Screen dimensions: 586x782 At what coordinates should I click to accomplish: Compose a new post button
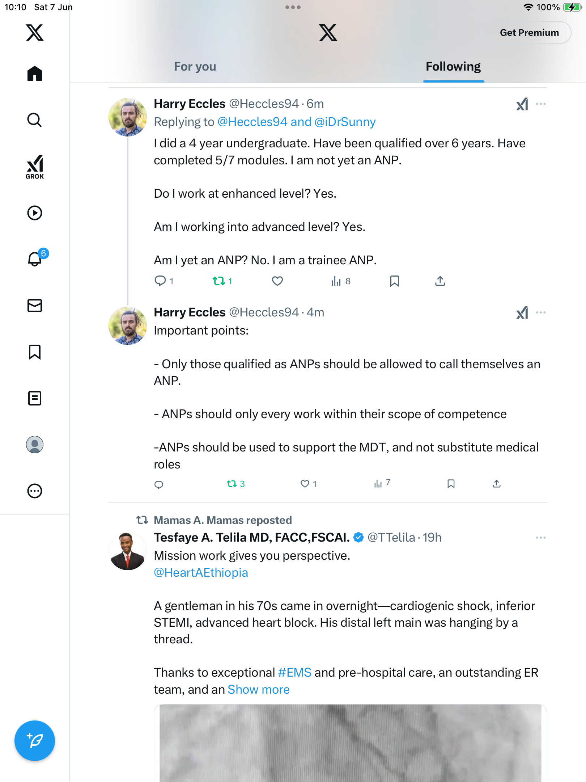[35, 741]
